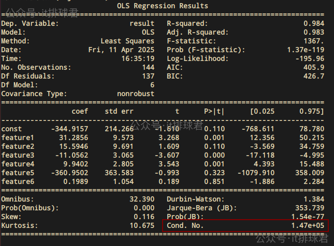Click the R-squared value 0.984

pyautogui.click(x=313, y=23)
